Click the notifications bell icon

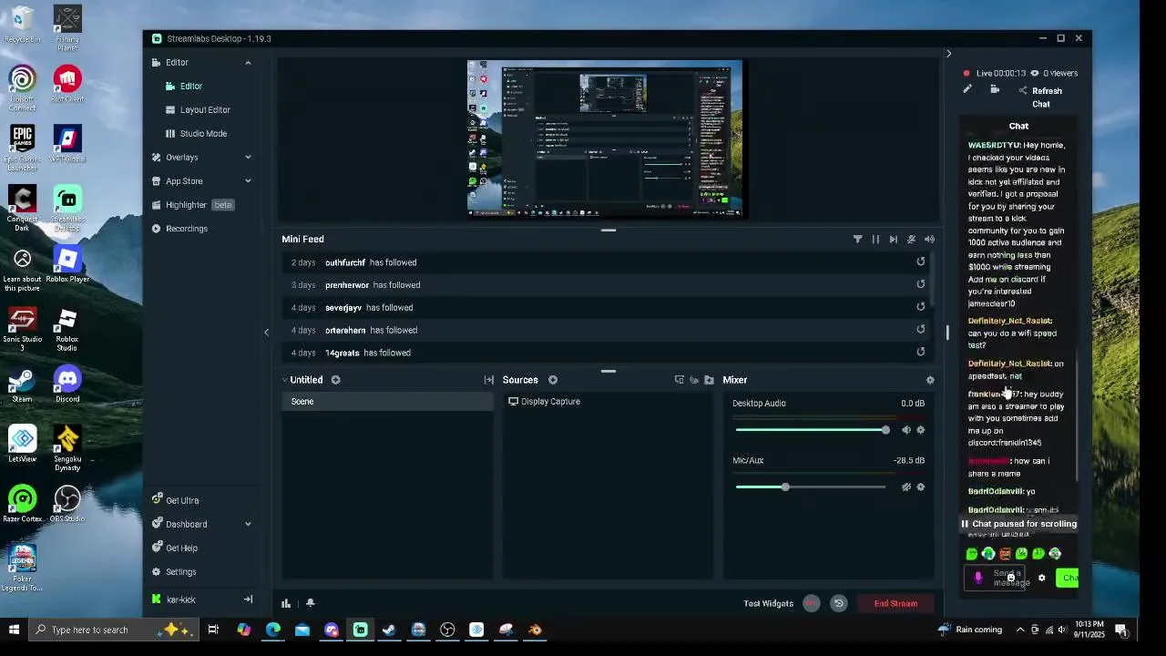pyautogui.click(x=310, y=603)
